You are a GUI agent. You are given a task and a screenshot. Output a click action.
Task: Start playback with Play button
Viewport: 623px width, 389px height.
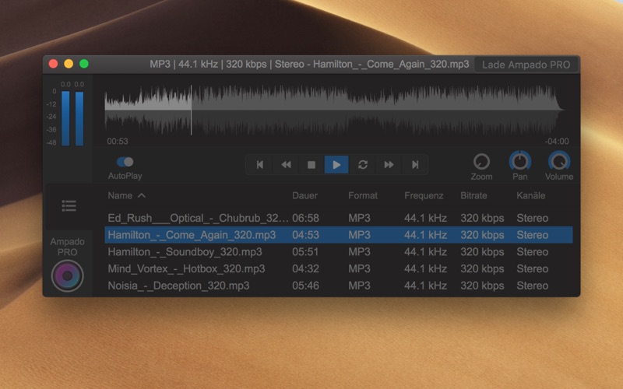[x=336, y=164]
